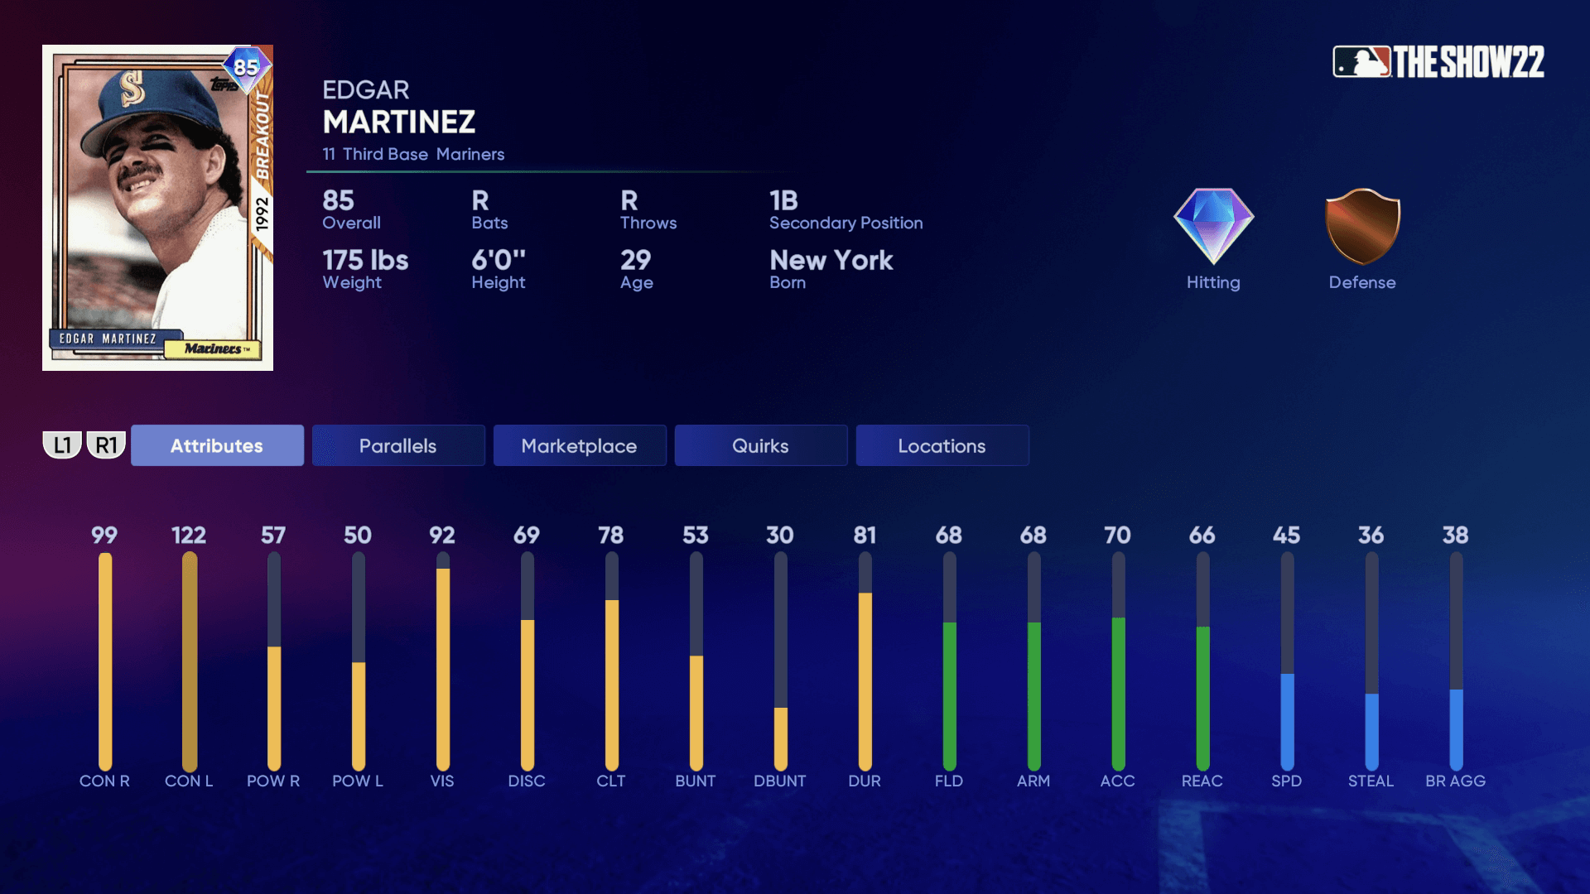Toggle to Marketplace listing view

point(579,445)
